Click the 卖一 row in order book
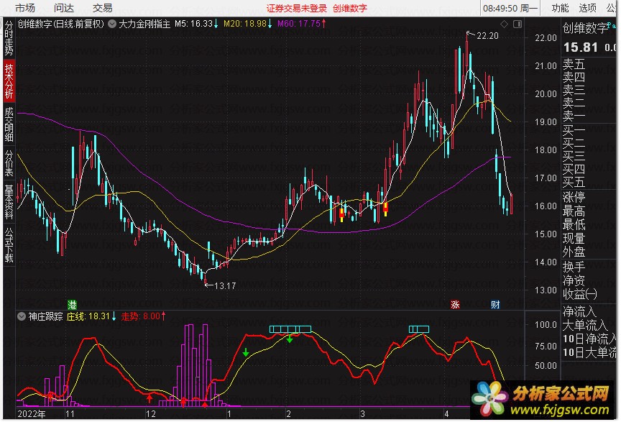The image size is (621, 422). [574, 116]
